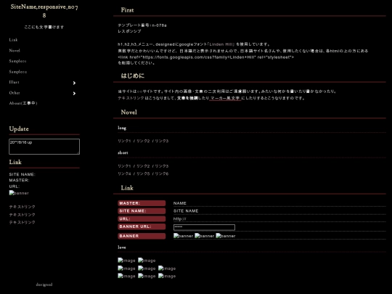Click the SITE NAME: red label in table
This screenshot has width=392, height=294.
pos(142,211)
